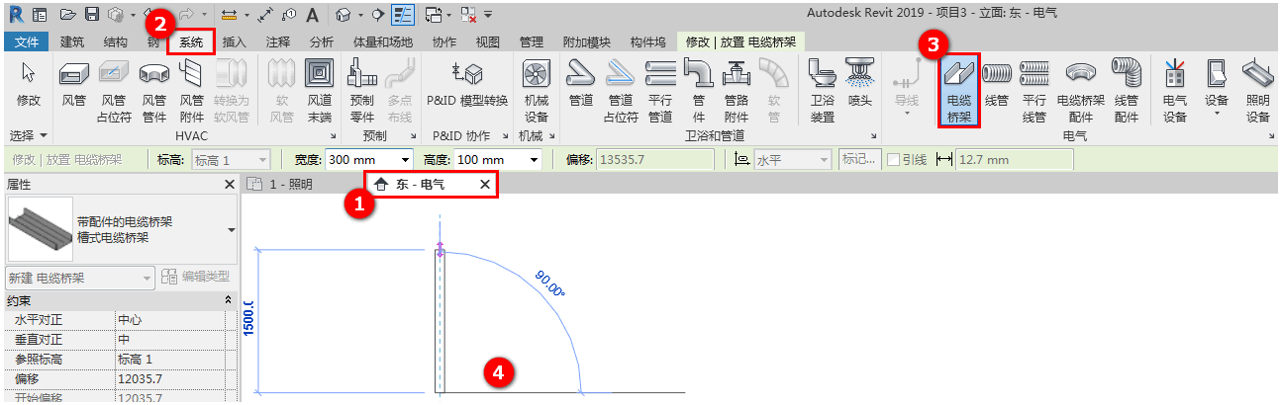Select the Fabrication Part (预制零件) tool
This screenshot has height=405, width=1281.
362,90
